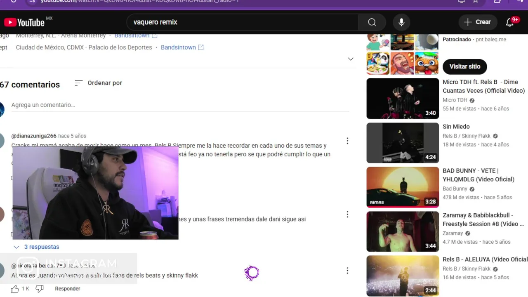Viewport: 528px width, 297px height.
Task: Expand the 3 respuestas replies
Action: [36, 247]
